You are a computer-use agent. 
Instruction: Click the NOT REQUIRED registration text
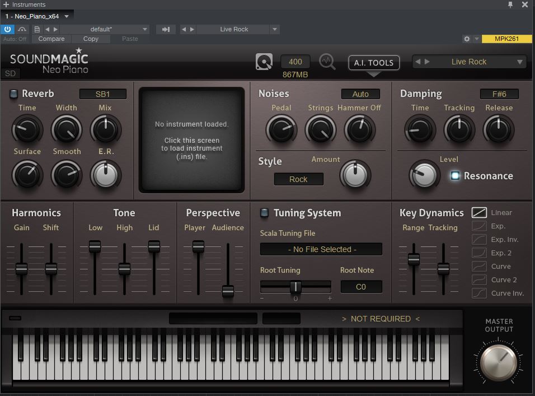pos(381,319)
